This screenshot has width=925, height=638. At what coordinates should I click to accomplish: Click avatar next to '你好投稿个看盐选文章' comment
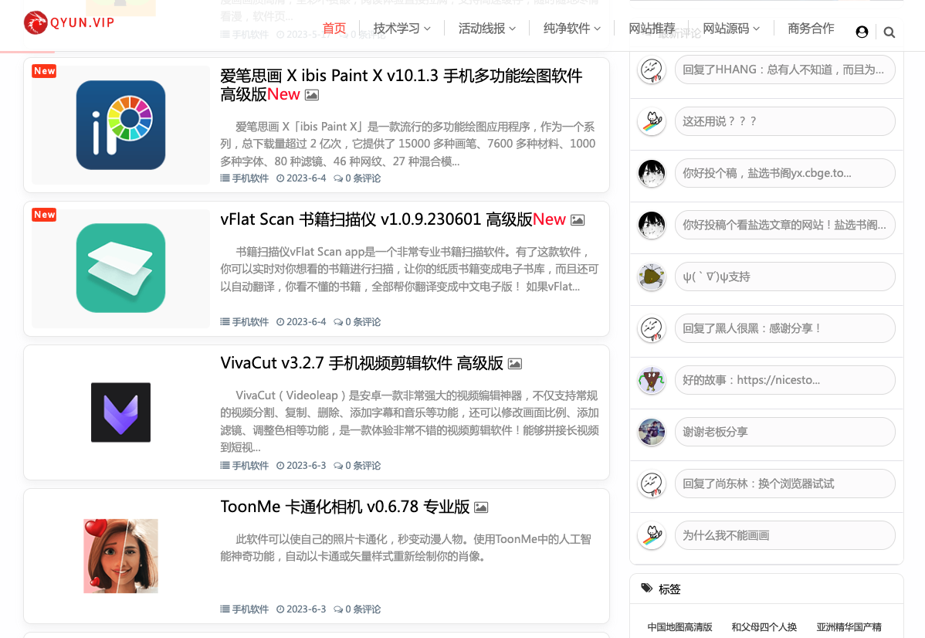pos(652,225)
